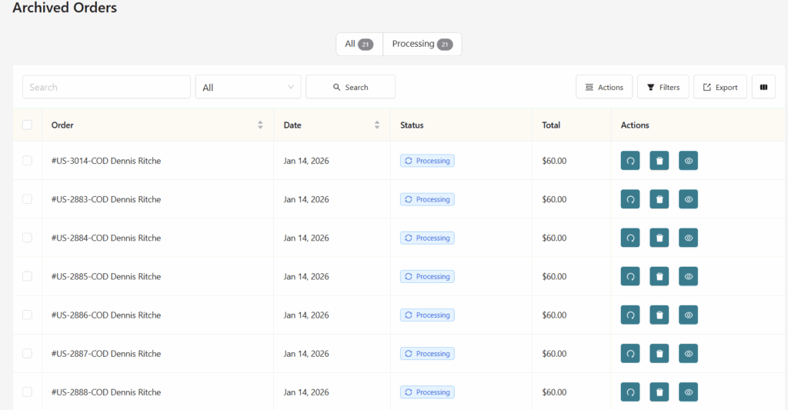Click the Processing status badge of #US-2883-COD

(427, 199)
